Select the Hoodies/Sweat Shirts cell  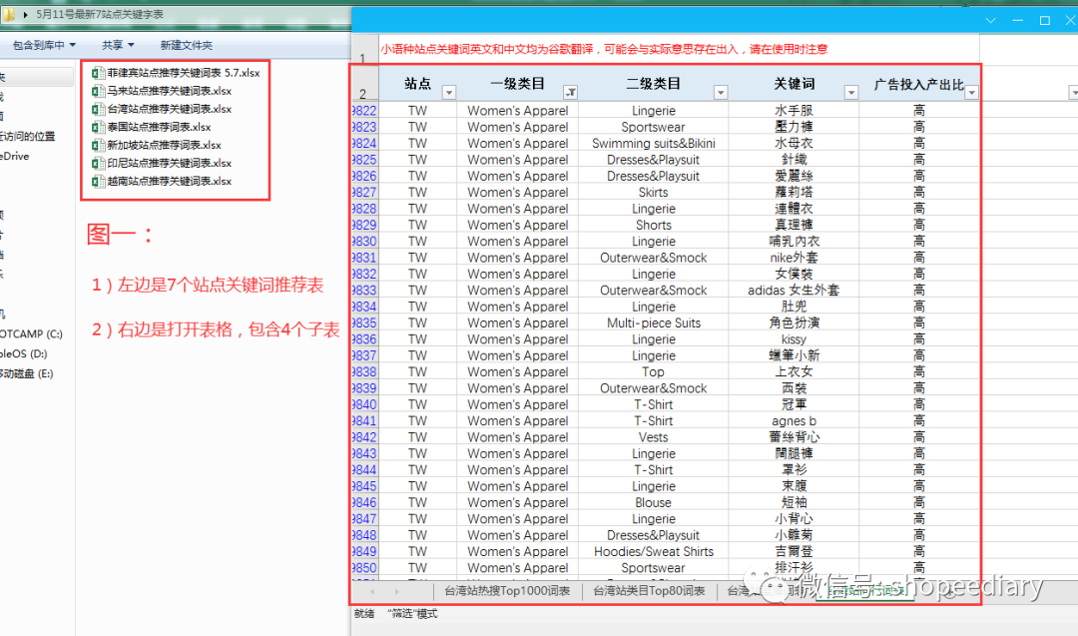[653, 551]
